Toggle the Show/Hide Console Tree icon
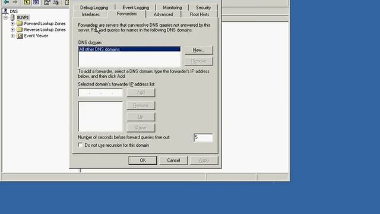Viewport: 380px width, 214px height. (36, 2)
